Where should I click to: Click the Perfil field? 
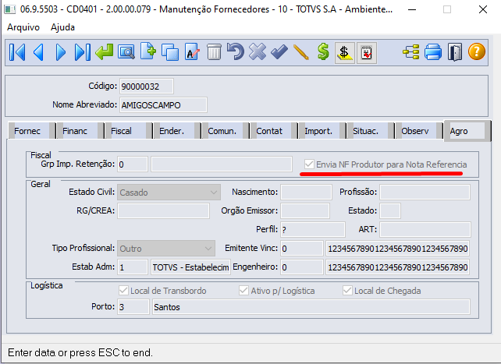pos(313,230)
